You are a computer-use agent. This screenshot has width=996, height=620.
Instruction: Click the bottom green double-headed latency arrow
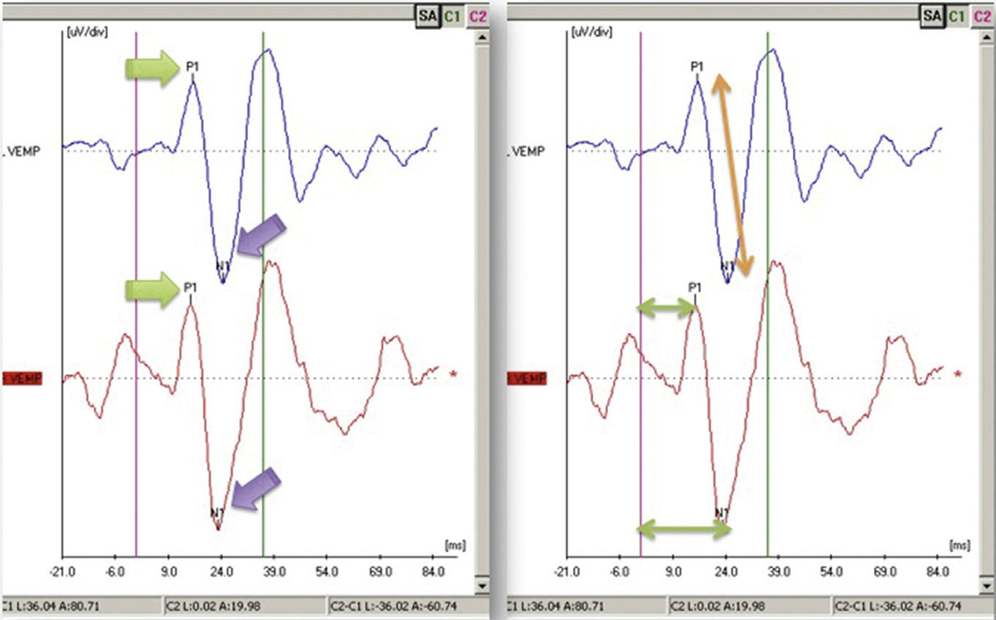tap(684, 528)
